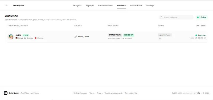This screenshot has width=213, height=100.
Task: Click the LIVE badge next to #X29F
Action: [26, 35]
